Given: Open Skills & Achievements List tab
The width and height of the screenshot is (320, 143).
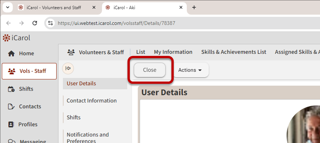Looking at the screenshot, I should point(234,52).
